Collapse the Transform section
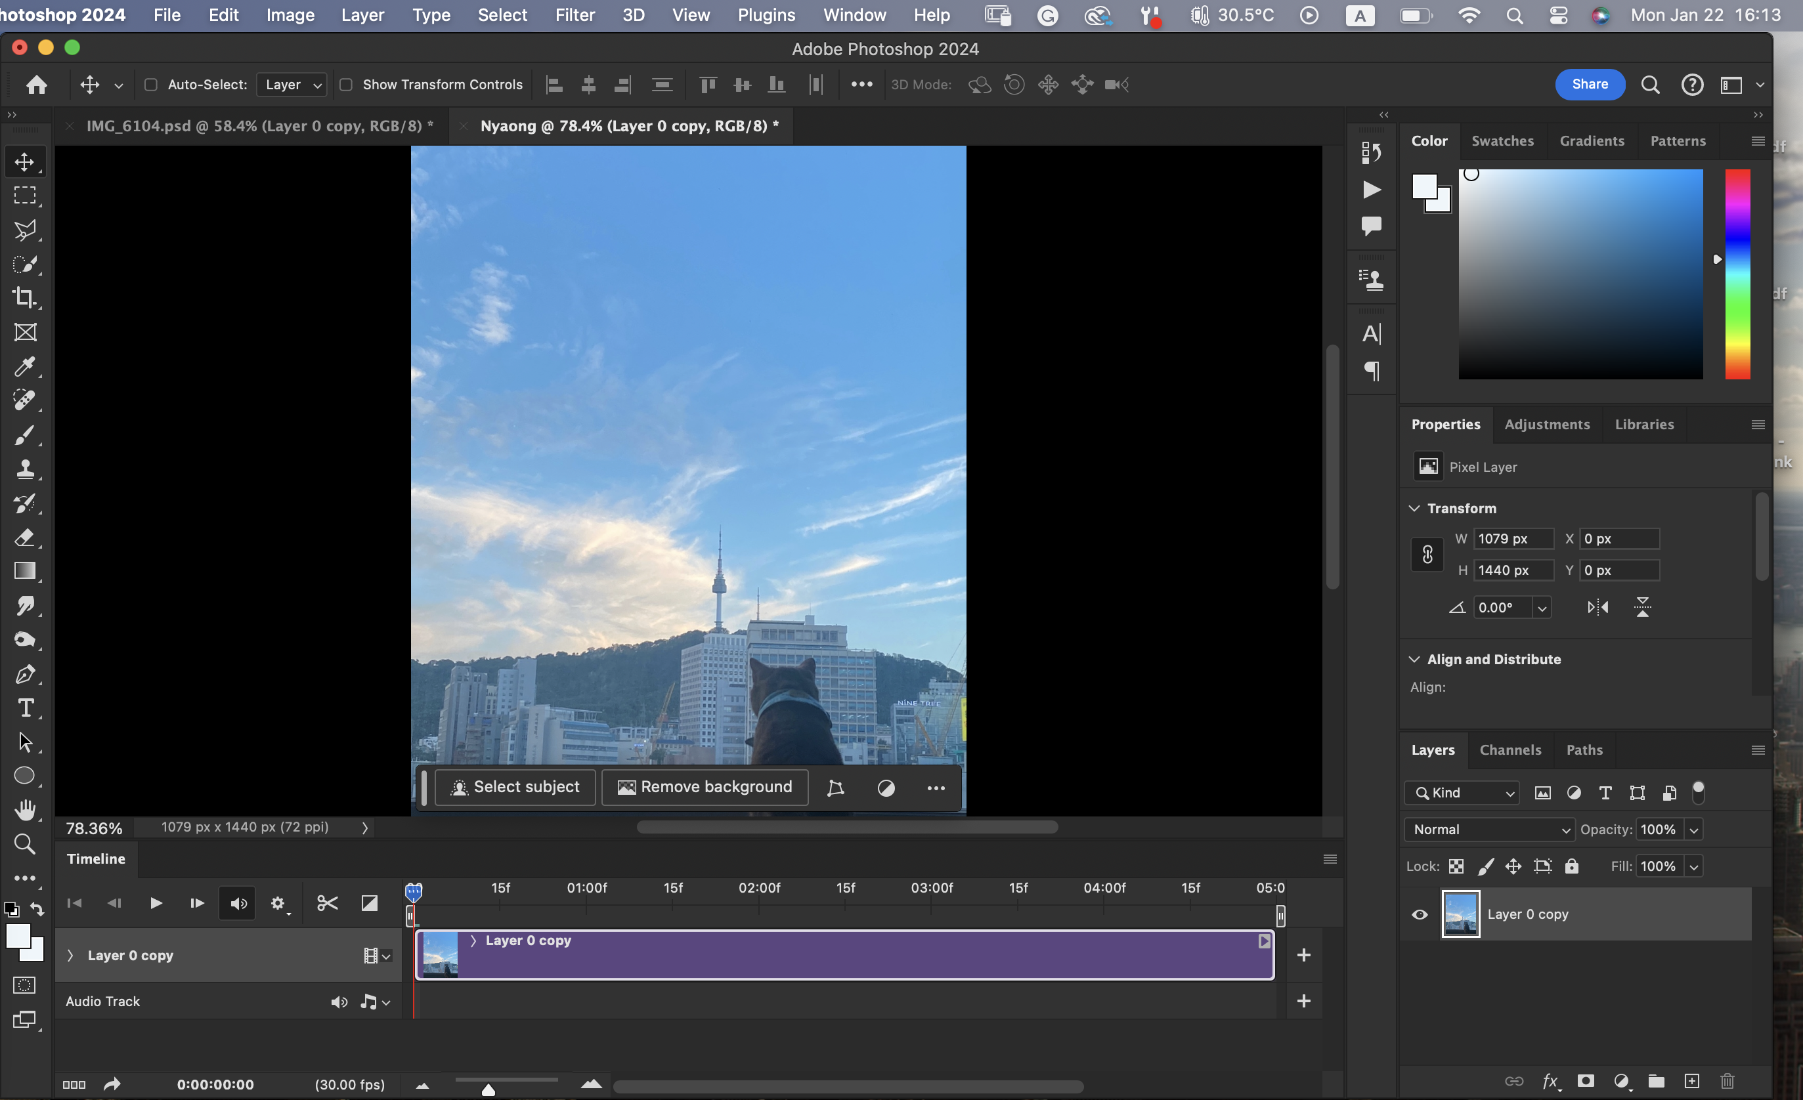 click(x=1414, y=508)
